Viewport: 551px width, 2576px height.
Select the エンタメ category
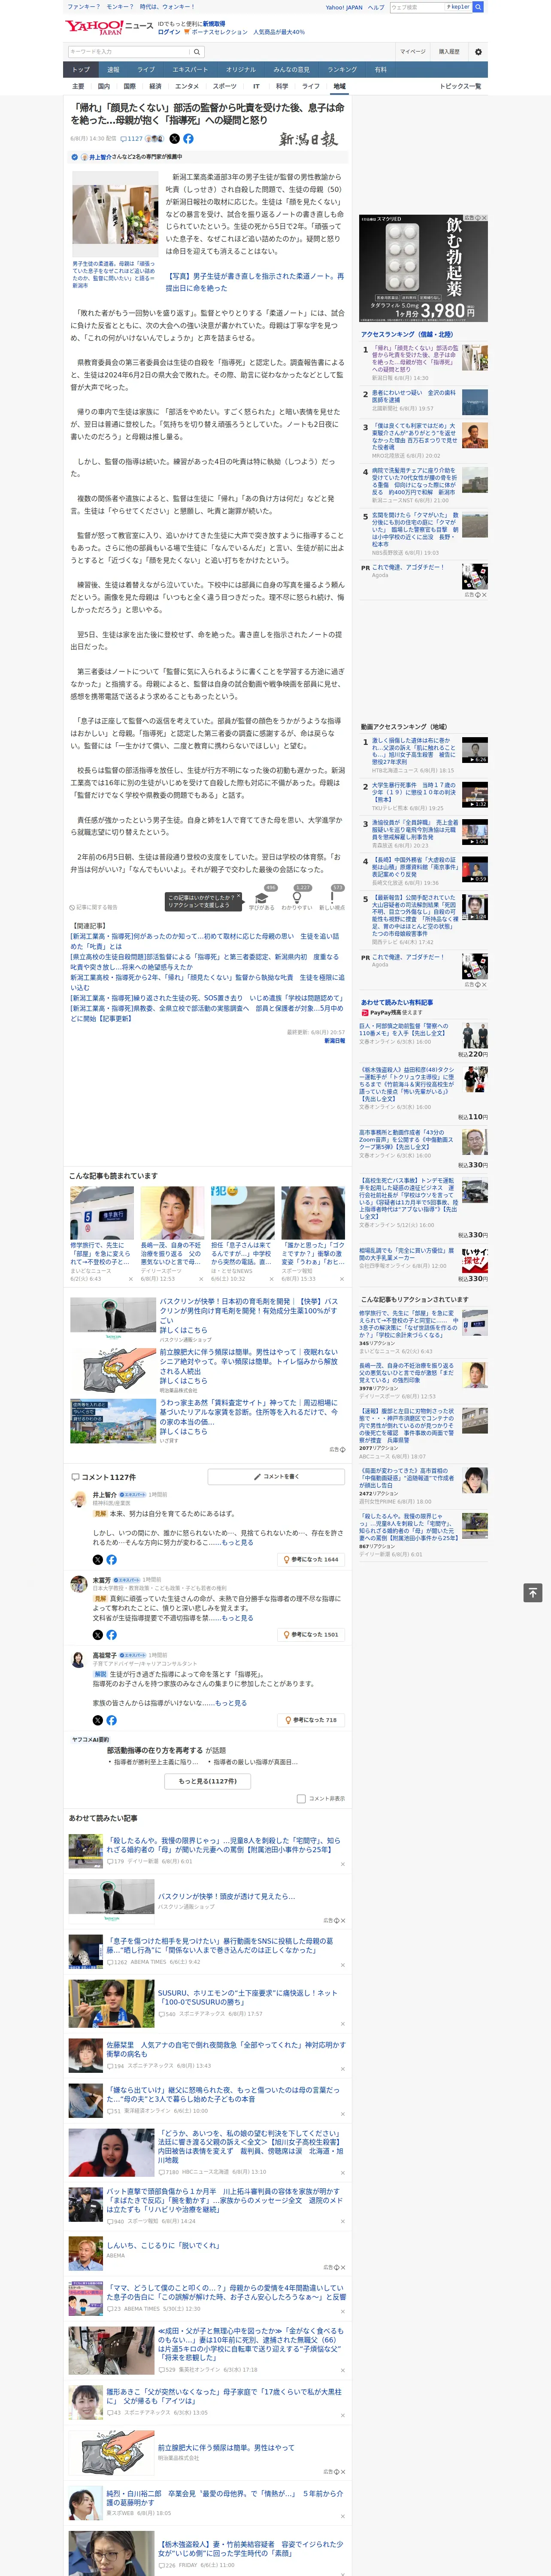(187, 86)
